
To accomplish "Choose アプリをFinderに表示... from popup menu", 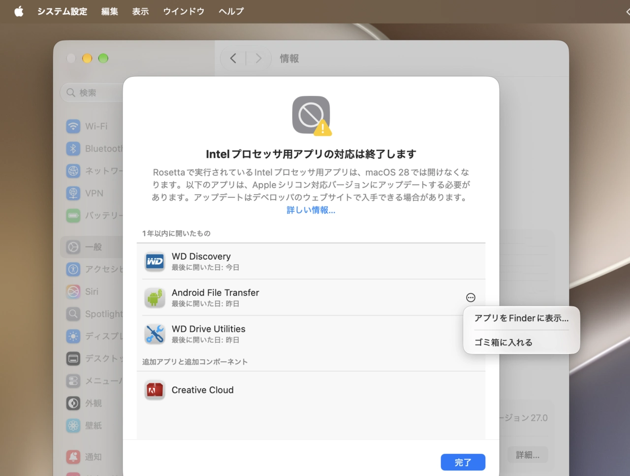I will click(521, 318).
